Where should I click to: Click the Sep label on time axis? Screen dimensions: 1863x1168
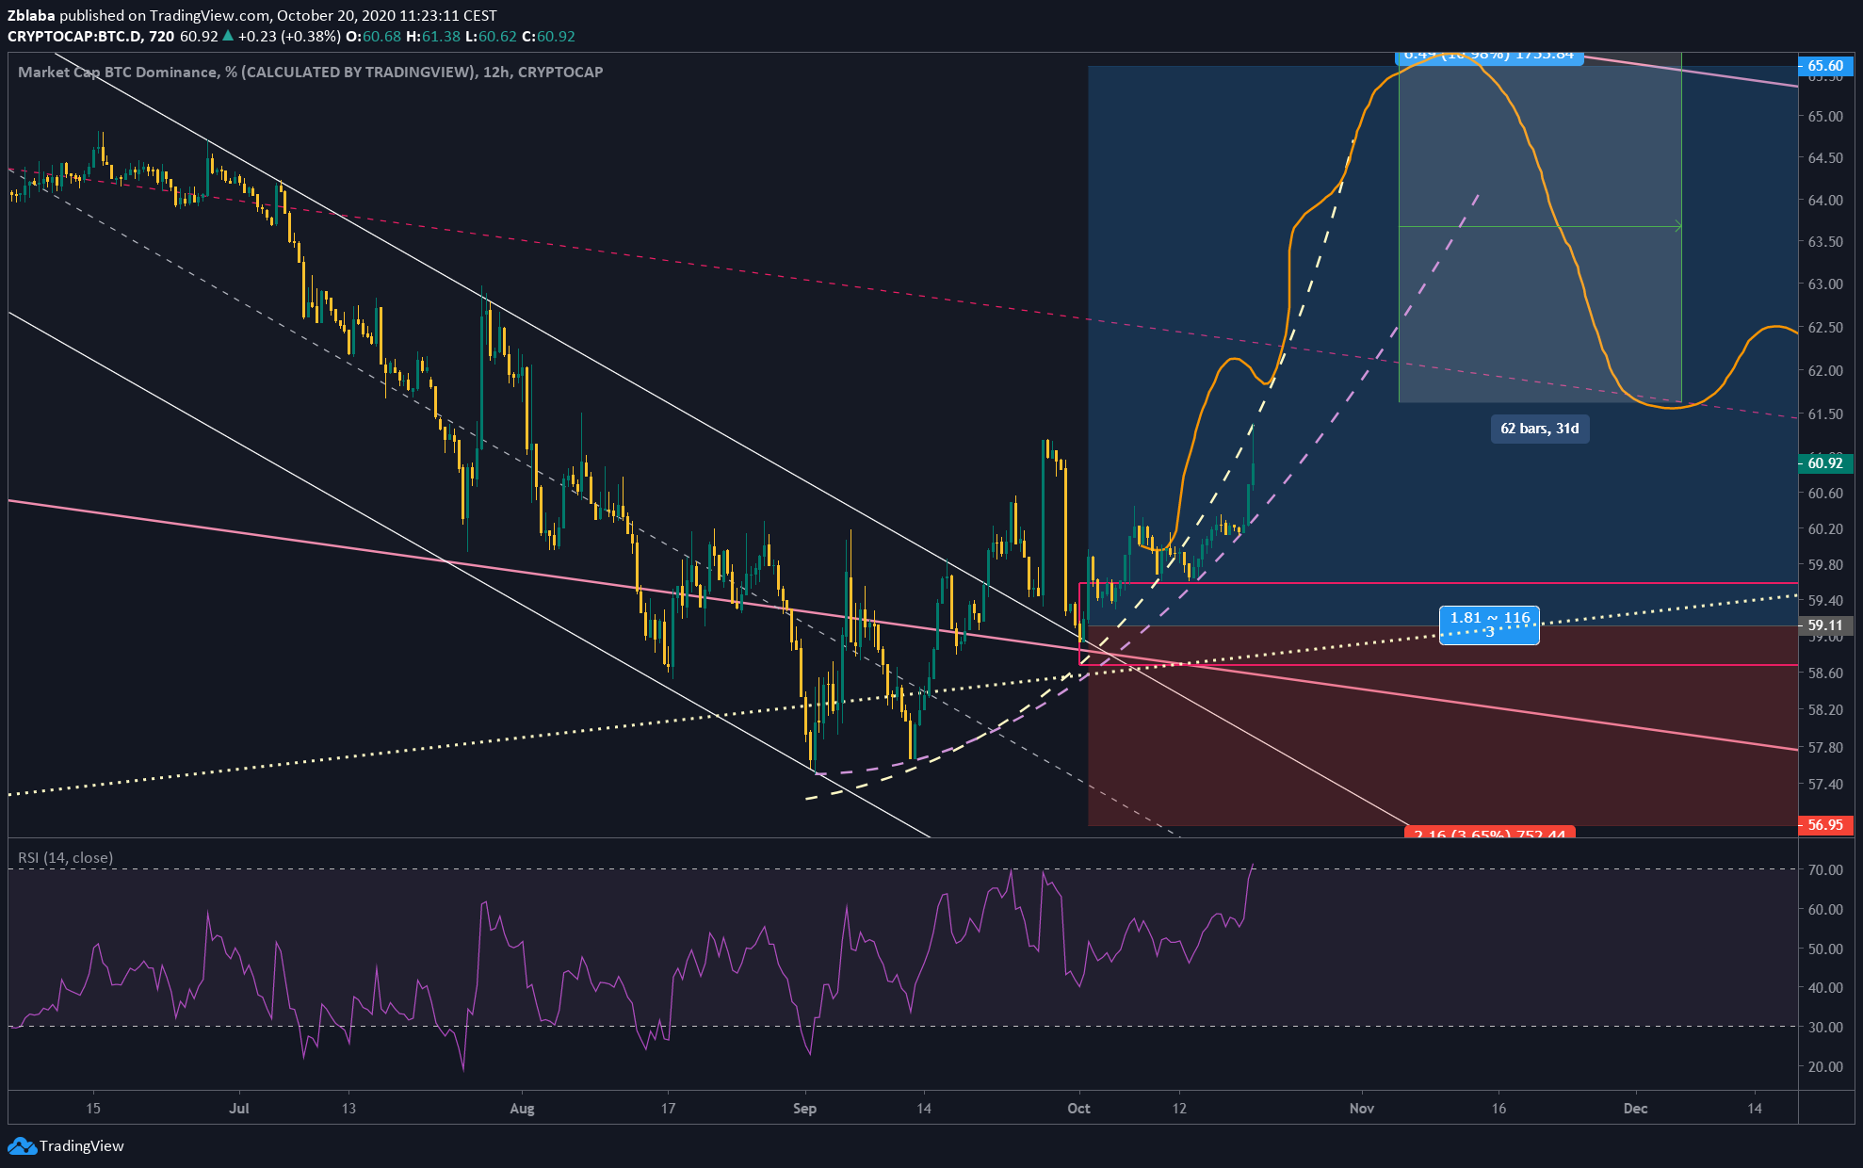tap(804, 1108)
